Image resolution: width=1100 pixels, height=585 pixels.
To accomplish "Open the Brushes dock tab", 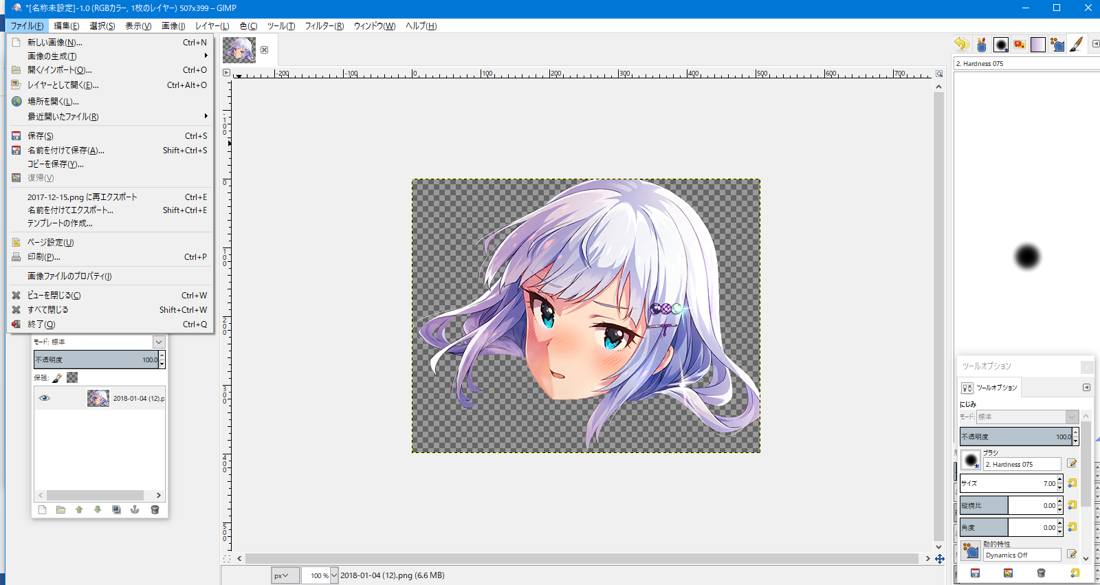I will pyautogui.click(x=1001, y=44).
